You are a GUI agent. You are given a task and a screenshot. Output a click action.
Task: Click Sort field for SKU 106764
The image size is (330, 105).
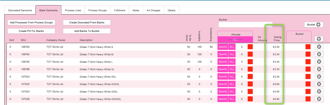coord(13,54)
